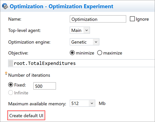Click the Ignore checkbox label text
This screenshot has height=122, width=155.
[x=142, y=19]
